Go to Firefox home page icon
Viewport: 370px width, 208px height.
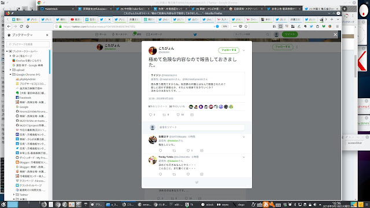(27, 27)
